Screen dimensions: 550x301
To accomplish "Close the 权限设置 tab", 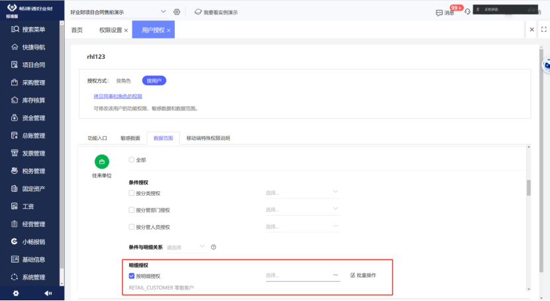I will [126, 30].
